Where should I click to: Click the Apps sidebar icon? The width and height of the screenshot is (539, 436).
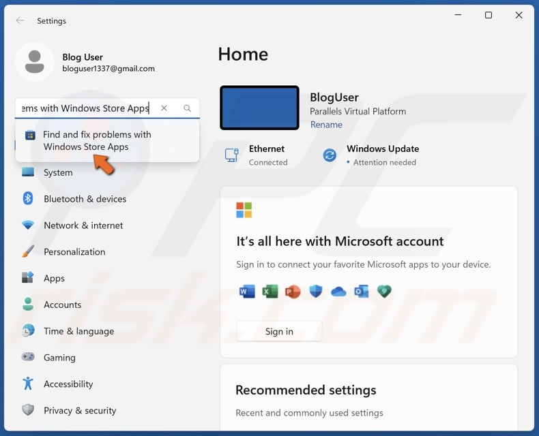[28, 277]
